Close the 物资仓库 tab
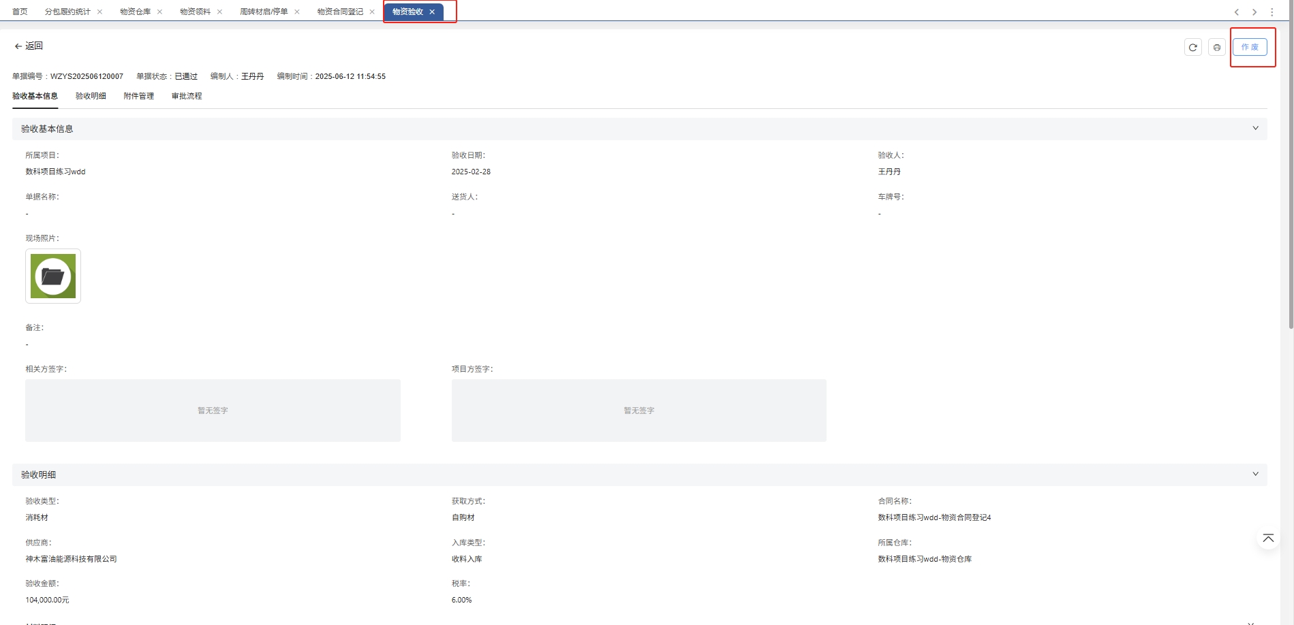Screen dimensions: 1294x625 [159, 12]
